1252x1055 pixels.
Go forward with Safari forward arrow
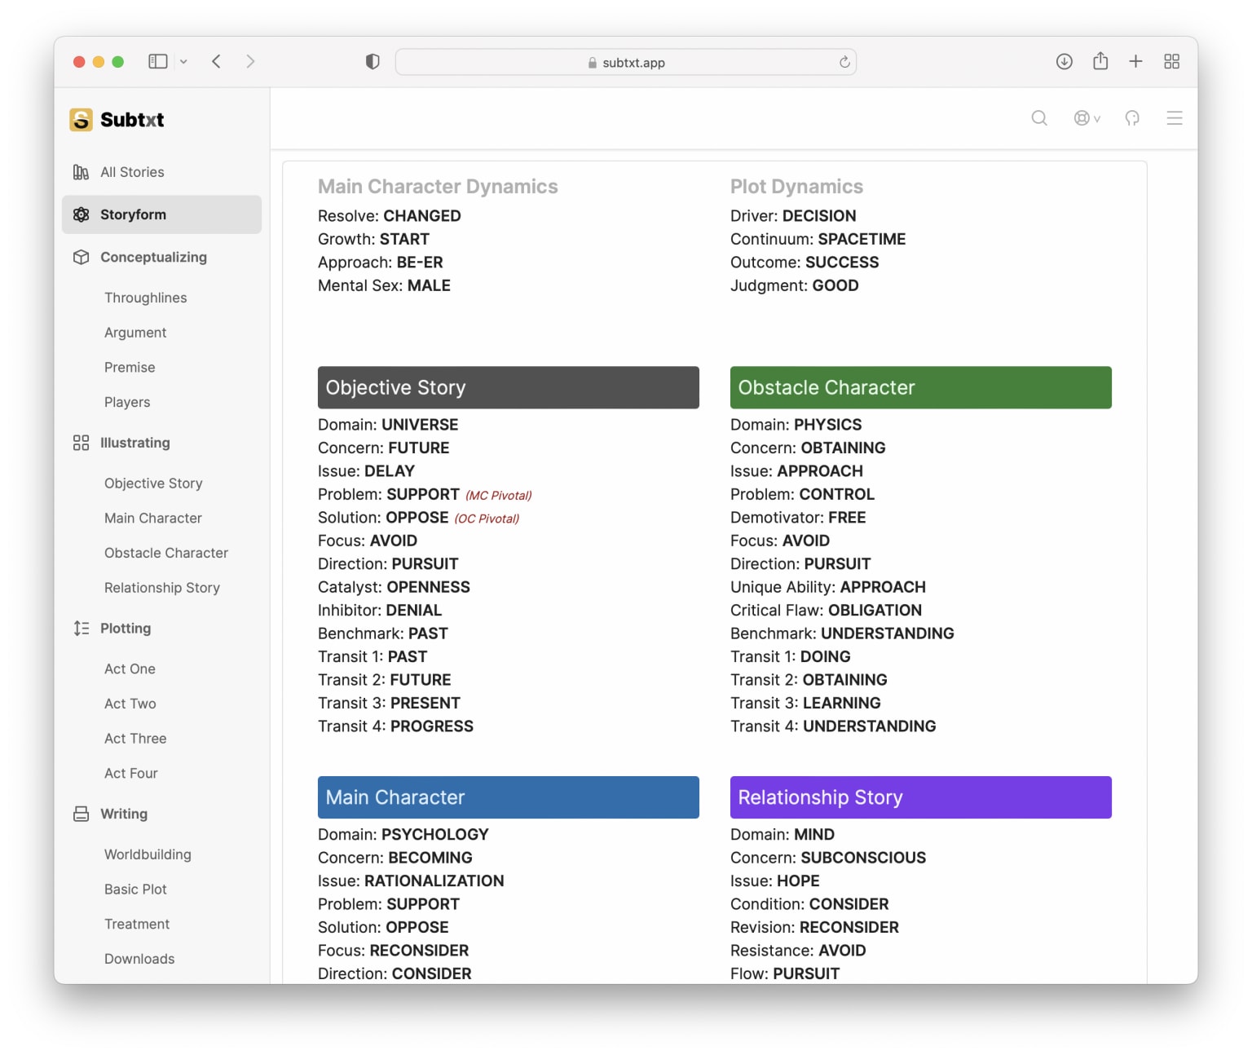tap(250, 61)
